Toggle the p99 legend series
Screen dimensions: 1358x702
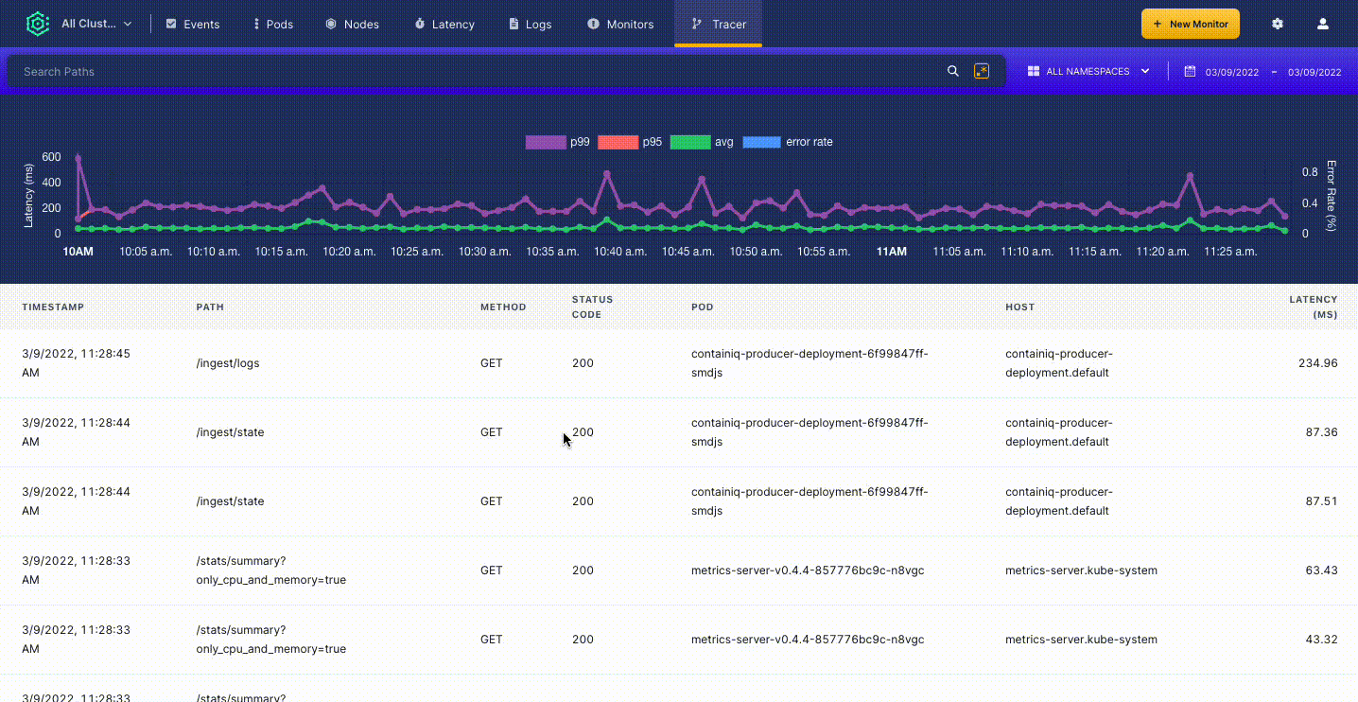558,142
